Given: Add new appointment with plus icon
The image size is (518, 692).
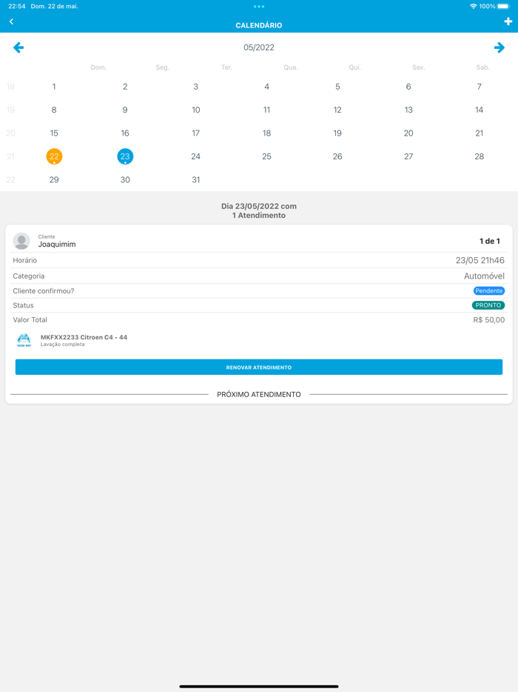Looking at the screenshot, I should coord(508,21).
